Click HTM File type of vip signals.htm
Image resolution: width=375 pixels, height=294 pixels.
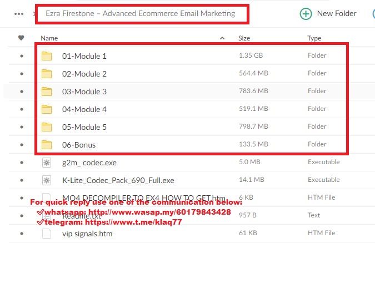pos(322,233)
